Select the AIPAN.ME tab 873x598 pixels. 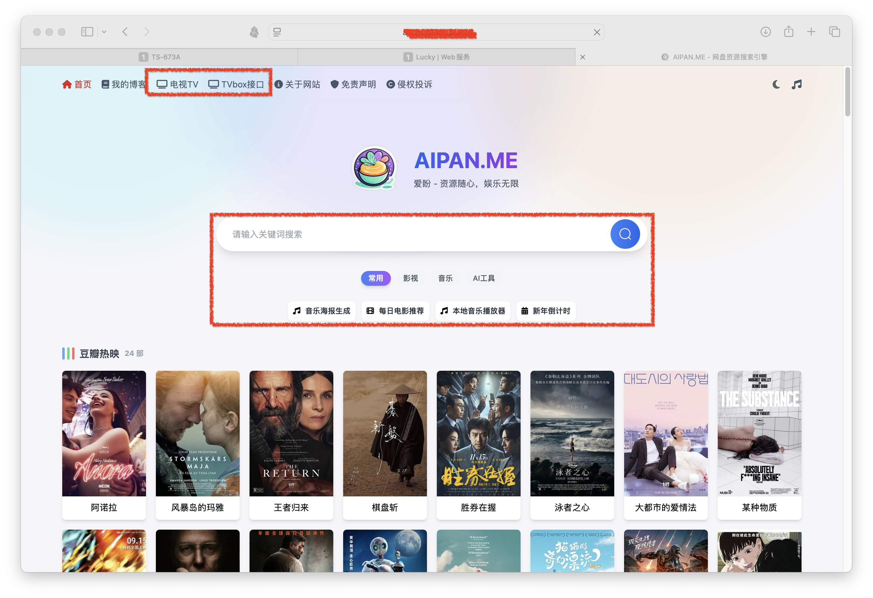[714, 57]
